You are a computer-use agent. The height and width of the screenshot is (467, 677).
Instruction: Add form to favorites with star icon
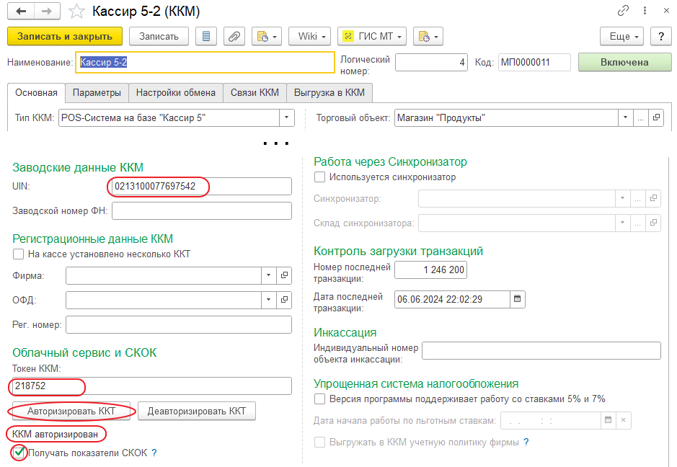click(x=74, y=12)
